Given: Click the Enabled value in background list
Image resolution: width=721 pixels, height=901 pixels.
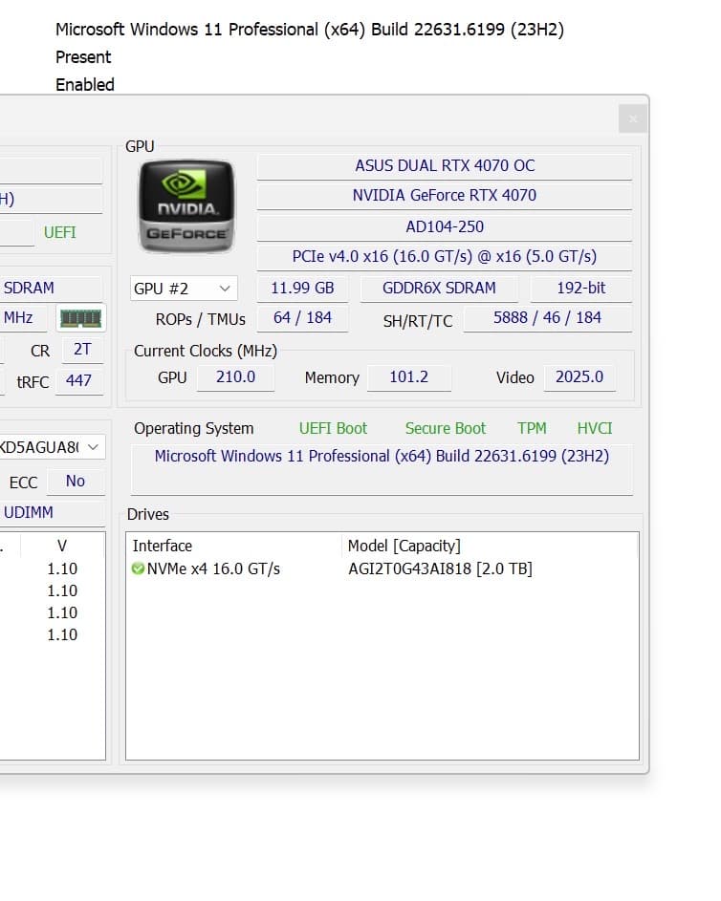Looking at the screenshot, I should pos(85,85).
